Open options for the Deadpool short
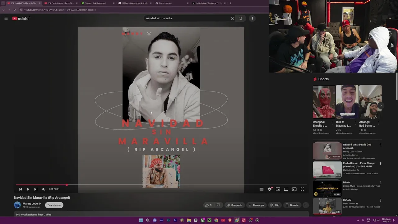Viewport: 398px width, 224px height. pos(332,123)
